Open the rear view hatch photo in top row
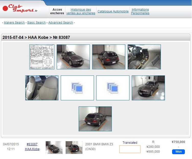The height and width of the screenshot is (159, 192). tap(109, 57)
